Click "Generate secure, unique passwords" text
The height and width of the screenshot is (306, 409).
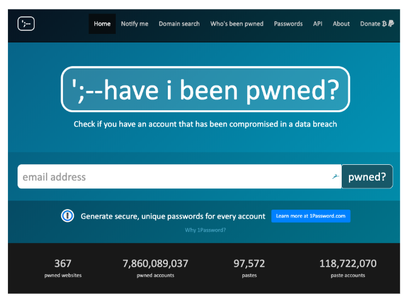pyautogui.click(x=173, y=216)
